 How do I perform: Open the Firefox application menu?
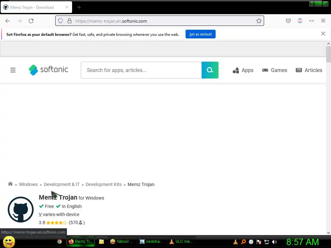[x=323, y=21]
